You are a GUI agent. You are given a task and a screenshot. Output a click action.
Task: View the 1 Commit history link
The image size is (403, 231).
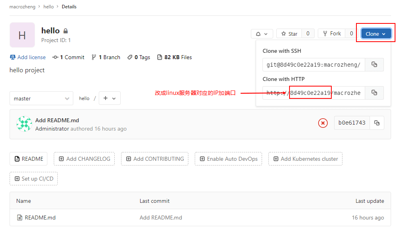[x=68, y=57]
